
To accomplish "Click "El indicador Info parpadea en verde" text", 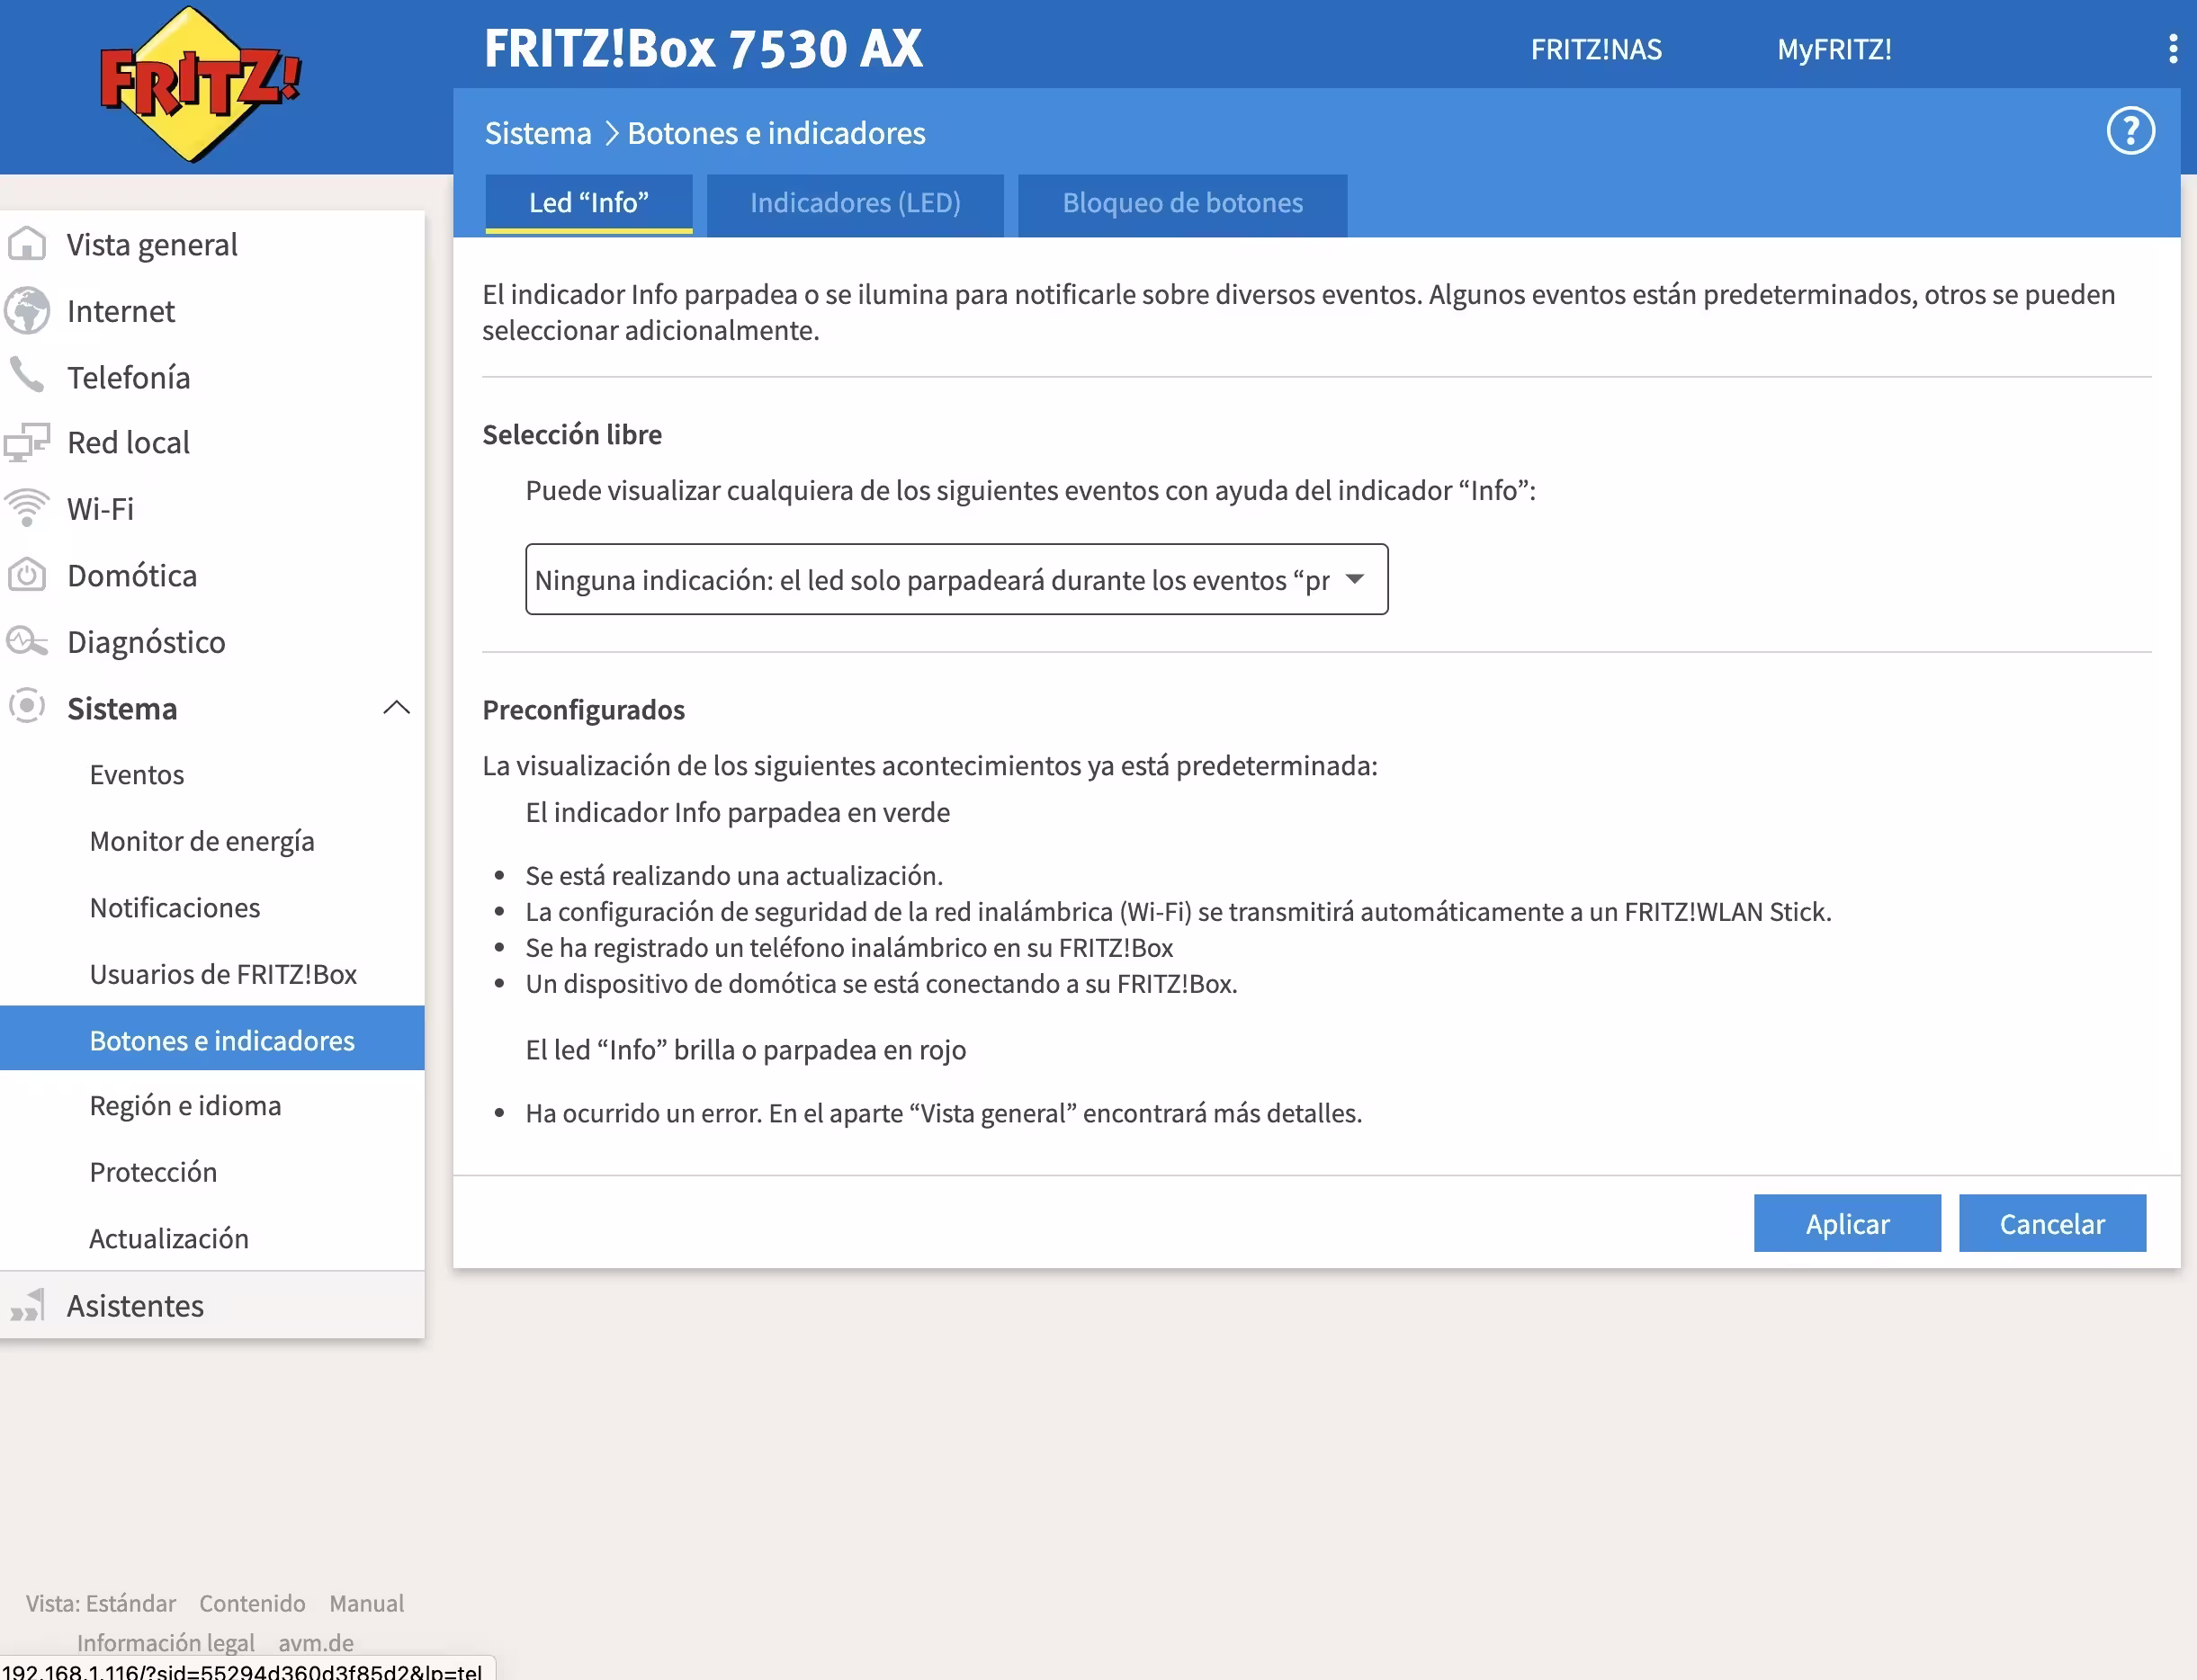I will [738, 811].
